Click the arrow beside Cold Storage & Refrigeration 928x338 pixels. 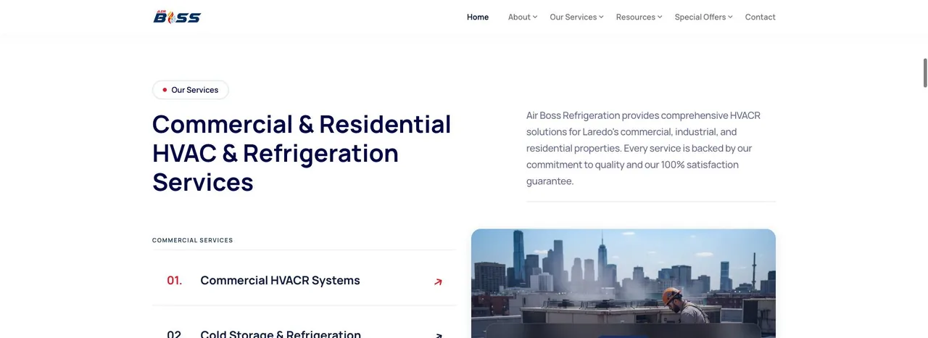pyautogui.click(x=438, y=335)
